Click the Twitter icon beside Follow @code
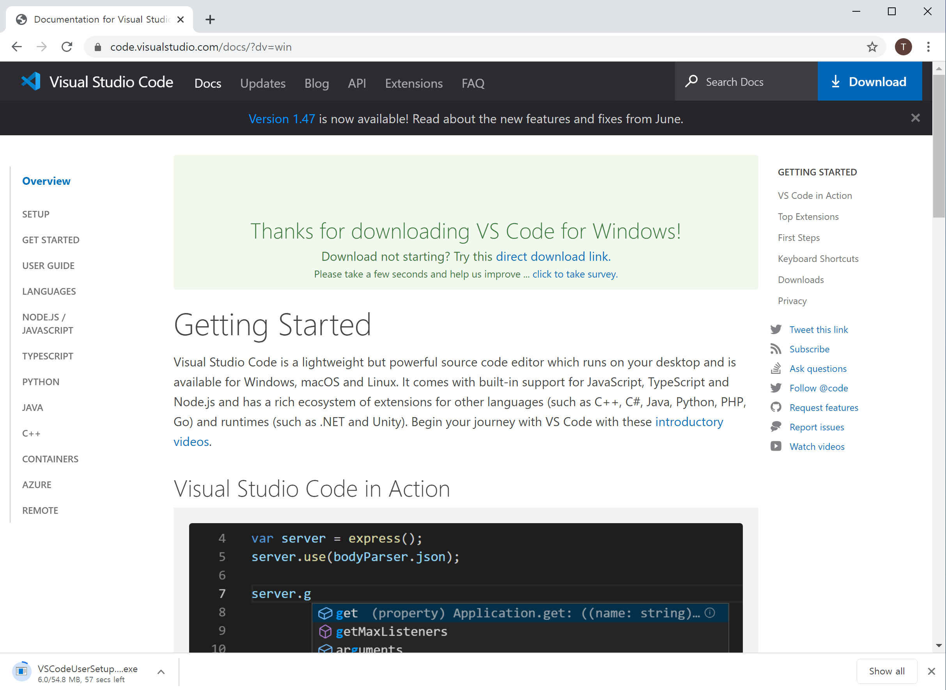 (776, 388)
